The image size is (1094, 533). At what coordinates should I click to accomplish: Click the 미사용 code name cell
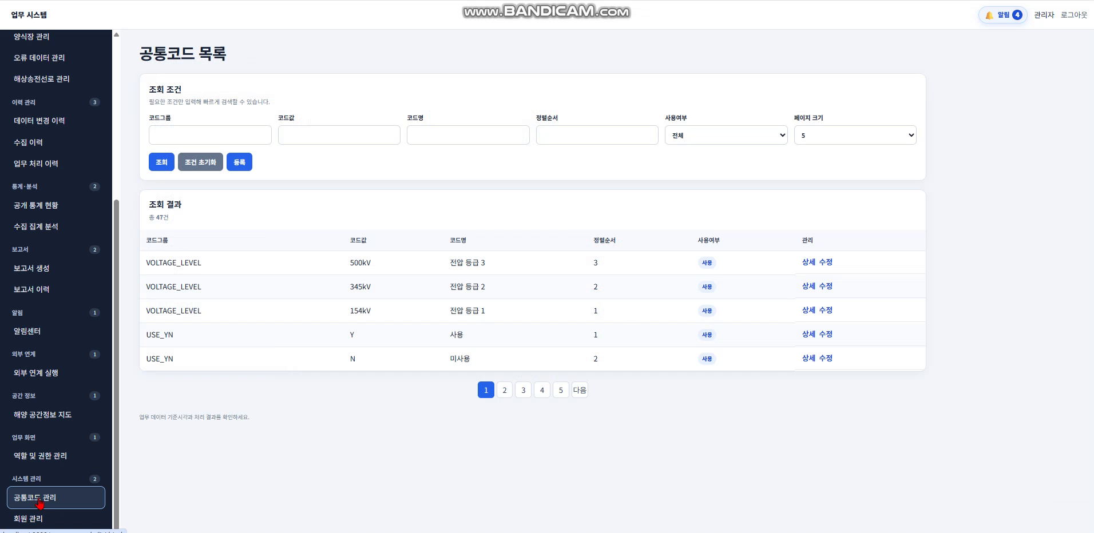pyautogui.click(x=460, y=359)
